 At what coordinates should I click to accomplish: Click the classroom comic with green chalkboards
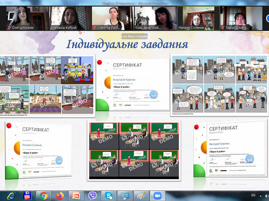[134, 150]
